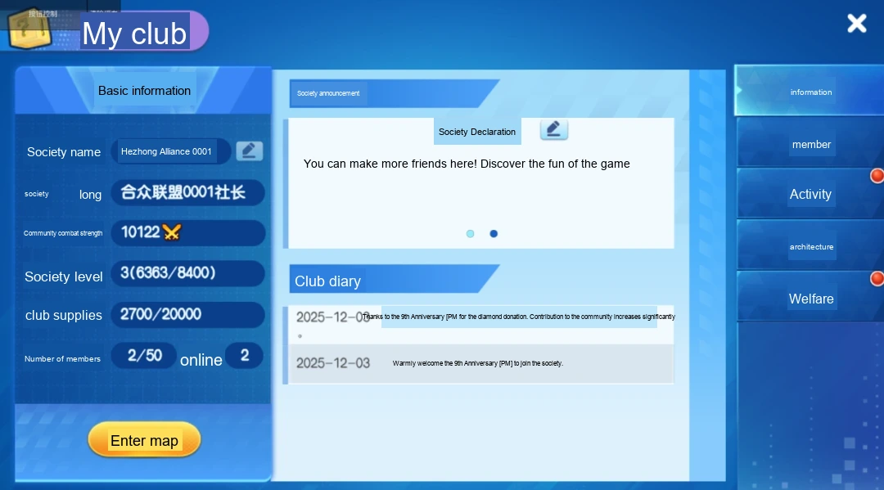Click the Hezhong Alliance 0001 name field
The width and height of the screenshot is (884, 490).
click(x=171, y=151)
